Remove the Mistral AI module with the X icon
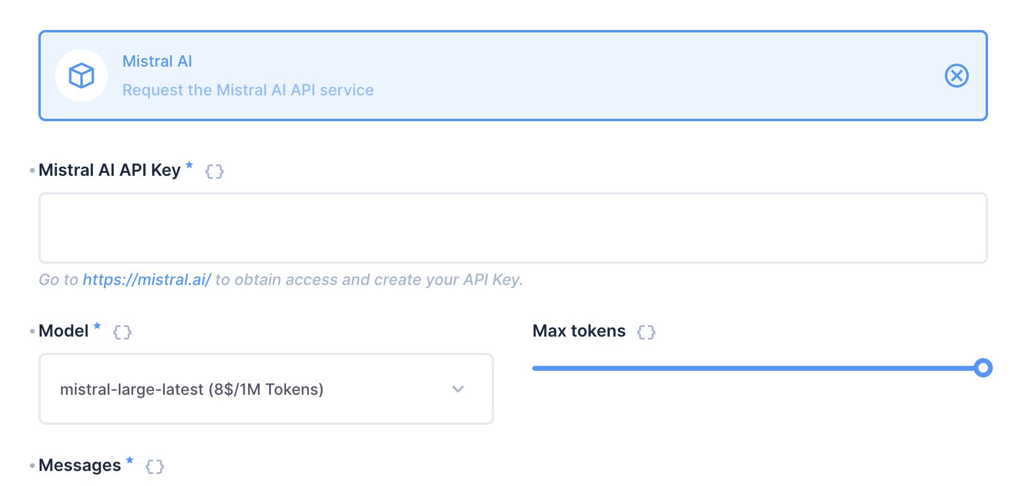Screen dimensions: 1024x486 coord(956,76)
